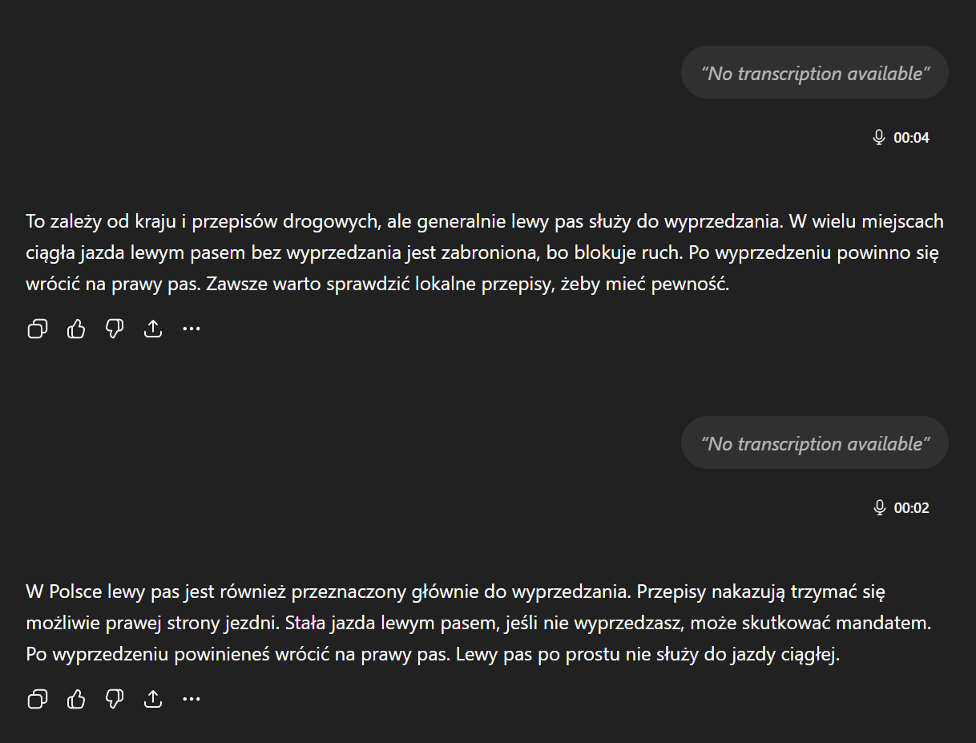The height and width of the screenshot is (743, 976).
Task: Share the response starting "To zależy od kraju"
Action: pyautogui.click(x=153, y=329)
